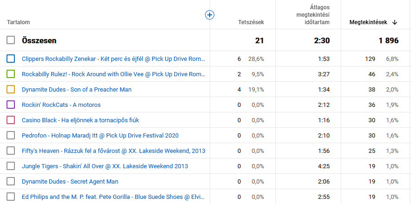Toggle checkbox for Rockabilly Rulez! video
Image resolution: width=411 pixels, height=204 pixels.
[x=11, y=74]
